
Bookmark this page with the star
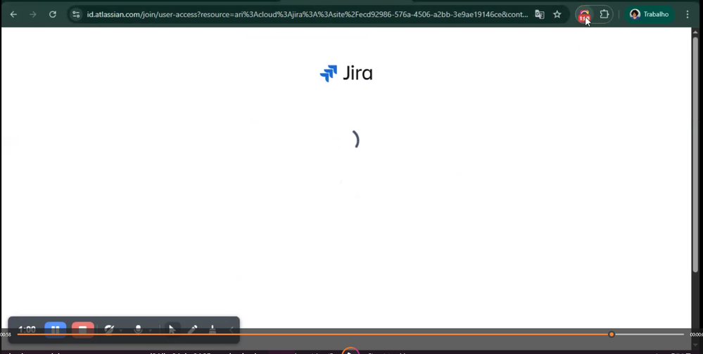557,14
